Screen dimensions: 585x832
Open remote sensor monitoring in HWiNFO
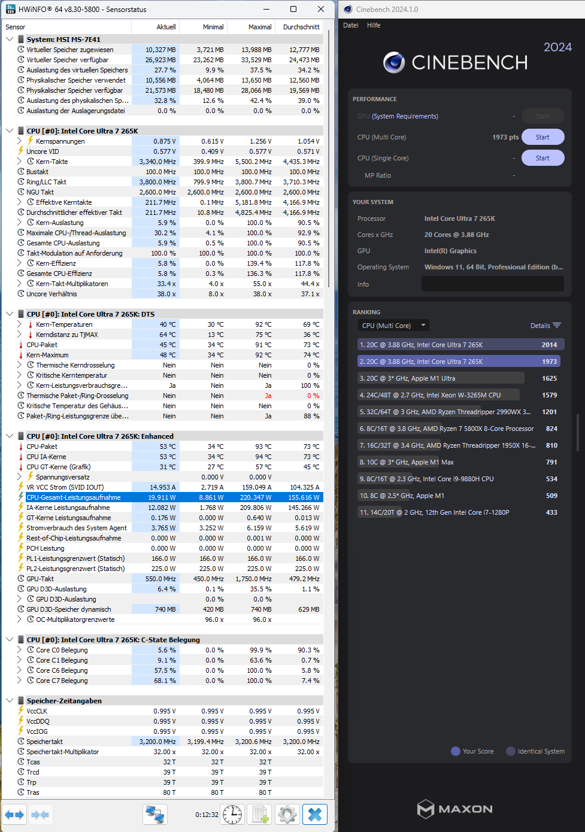(x=154, y=814)
